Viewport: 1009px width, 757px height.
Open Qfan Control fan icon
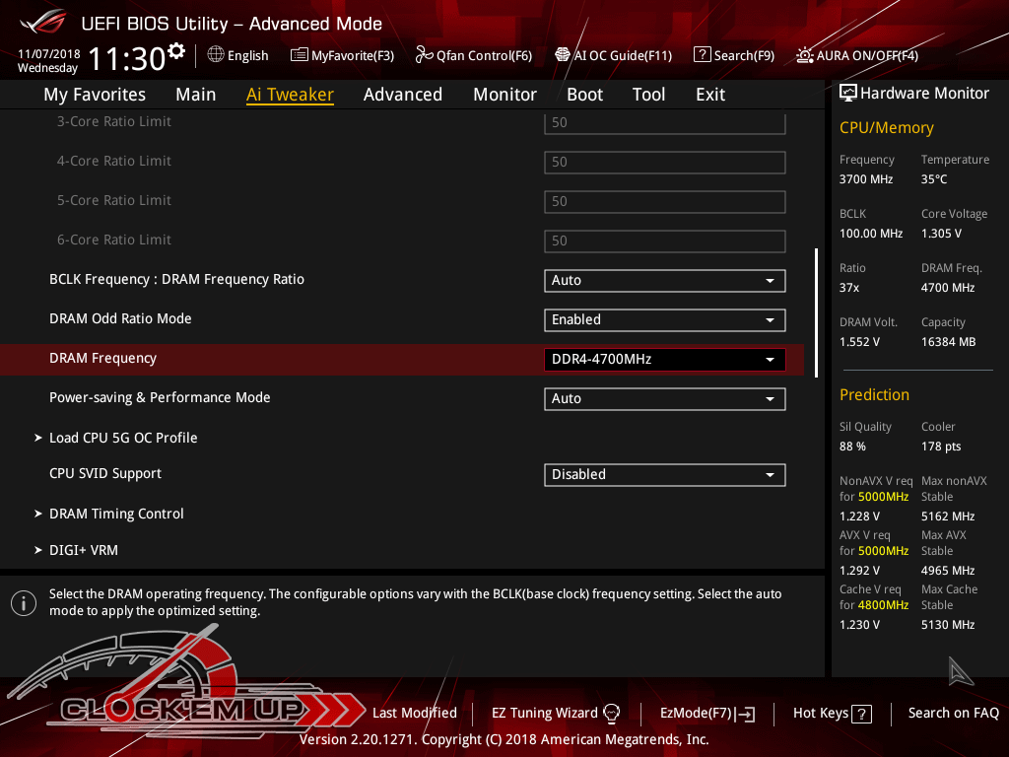pos(424,55)
